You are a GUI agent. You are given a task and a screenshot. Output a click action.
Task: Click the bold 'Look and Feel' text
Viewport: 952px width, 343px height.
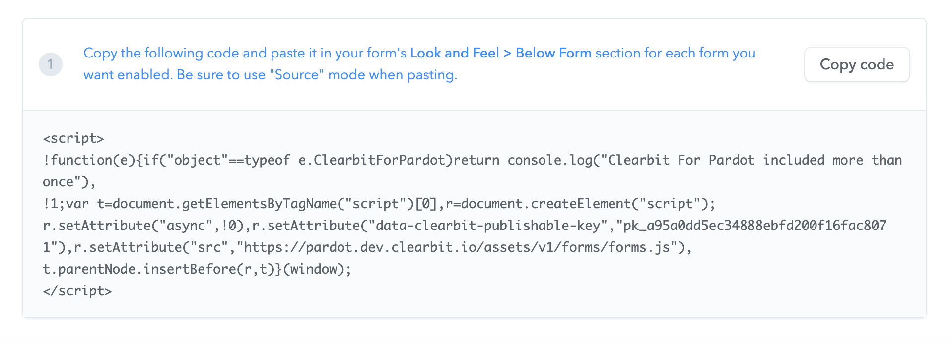[x=455, y=53]
